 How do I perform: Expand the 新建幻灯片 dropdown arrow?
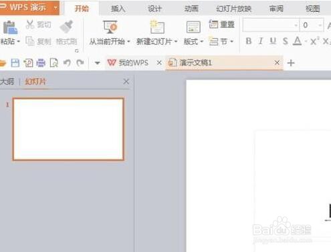176,41
